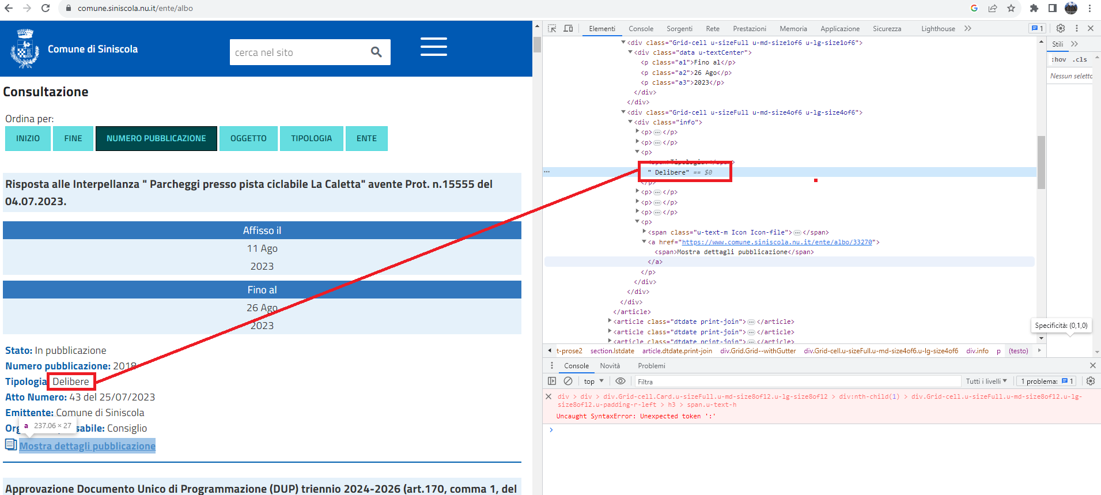1101x495 pixels.
Task: Show more Styles sidebar tabs via chevron
Action: (x=1074, y=44)
